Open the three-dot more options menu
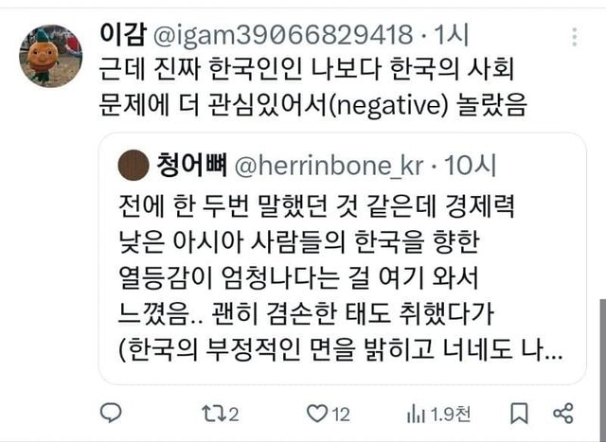 click(x=575, y=37)
